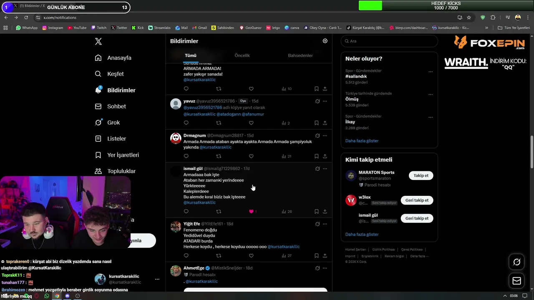Screen dimensions: 534x300
Task: Switch to Öncelik tab
Action: click(242, 55)
